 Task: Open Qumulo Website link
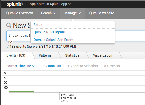point(102,13)
